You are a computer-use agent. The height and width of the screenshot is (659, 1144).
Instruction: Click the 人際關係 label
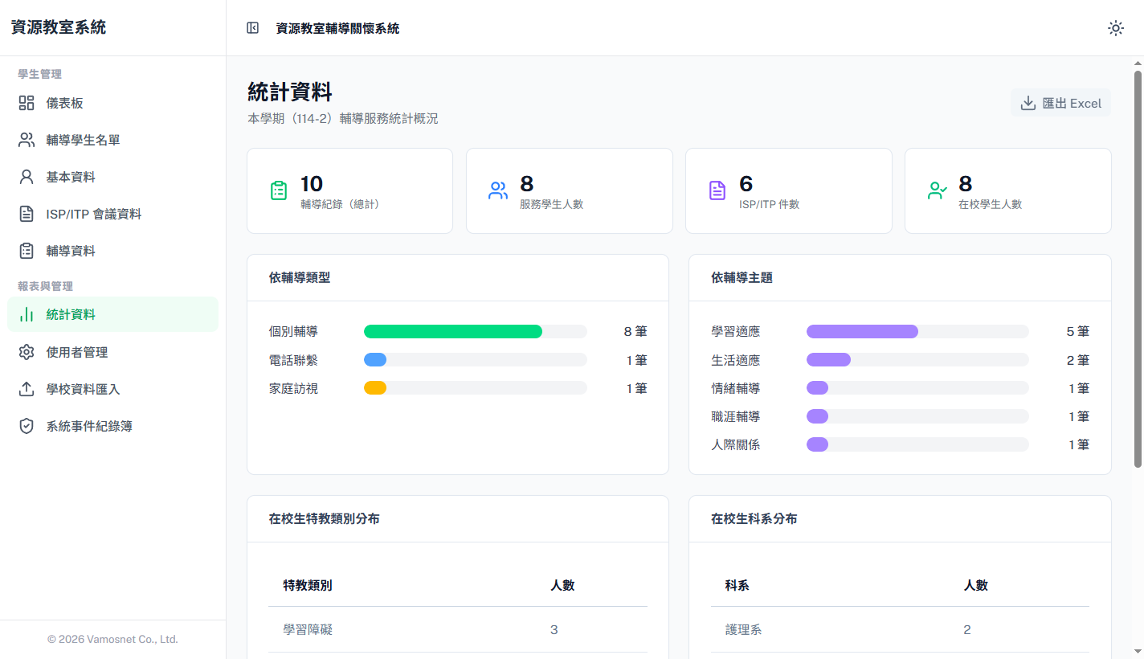(736, 444)
